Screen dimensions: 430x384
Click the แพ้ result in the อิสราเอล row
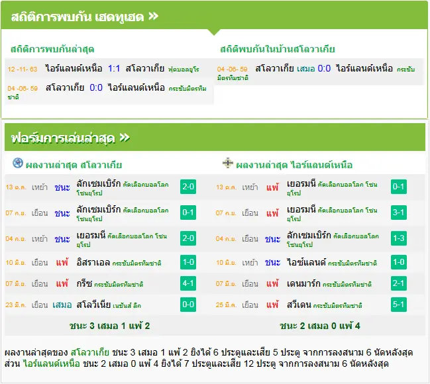click(x=62, y=262)
